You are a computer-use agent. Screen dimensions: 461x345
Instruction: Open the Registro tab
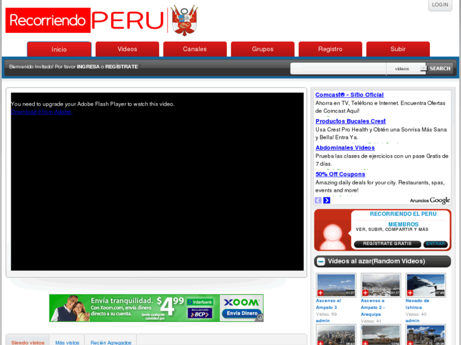point(330,49)
